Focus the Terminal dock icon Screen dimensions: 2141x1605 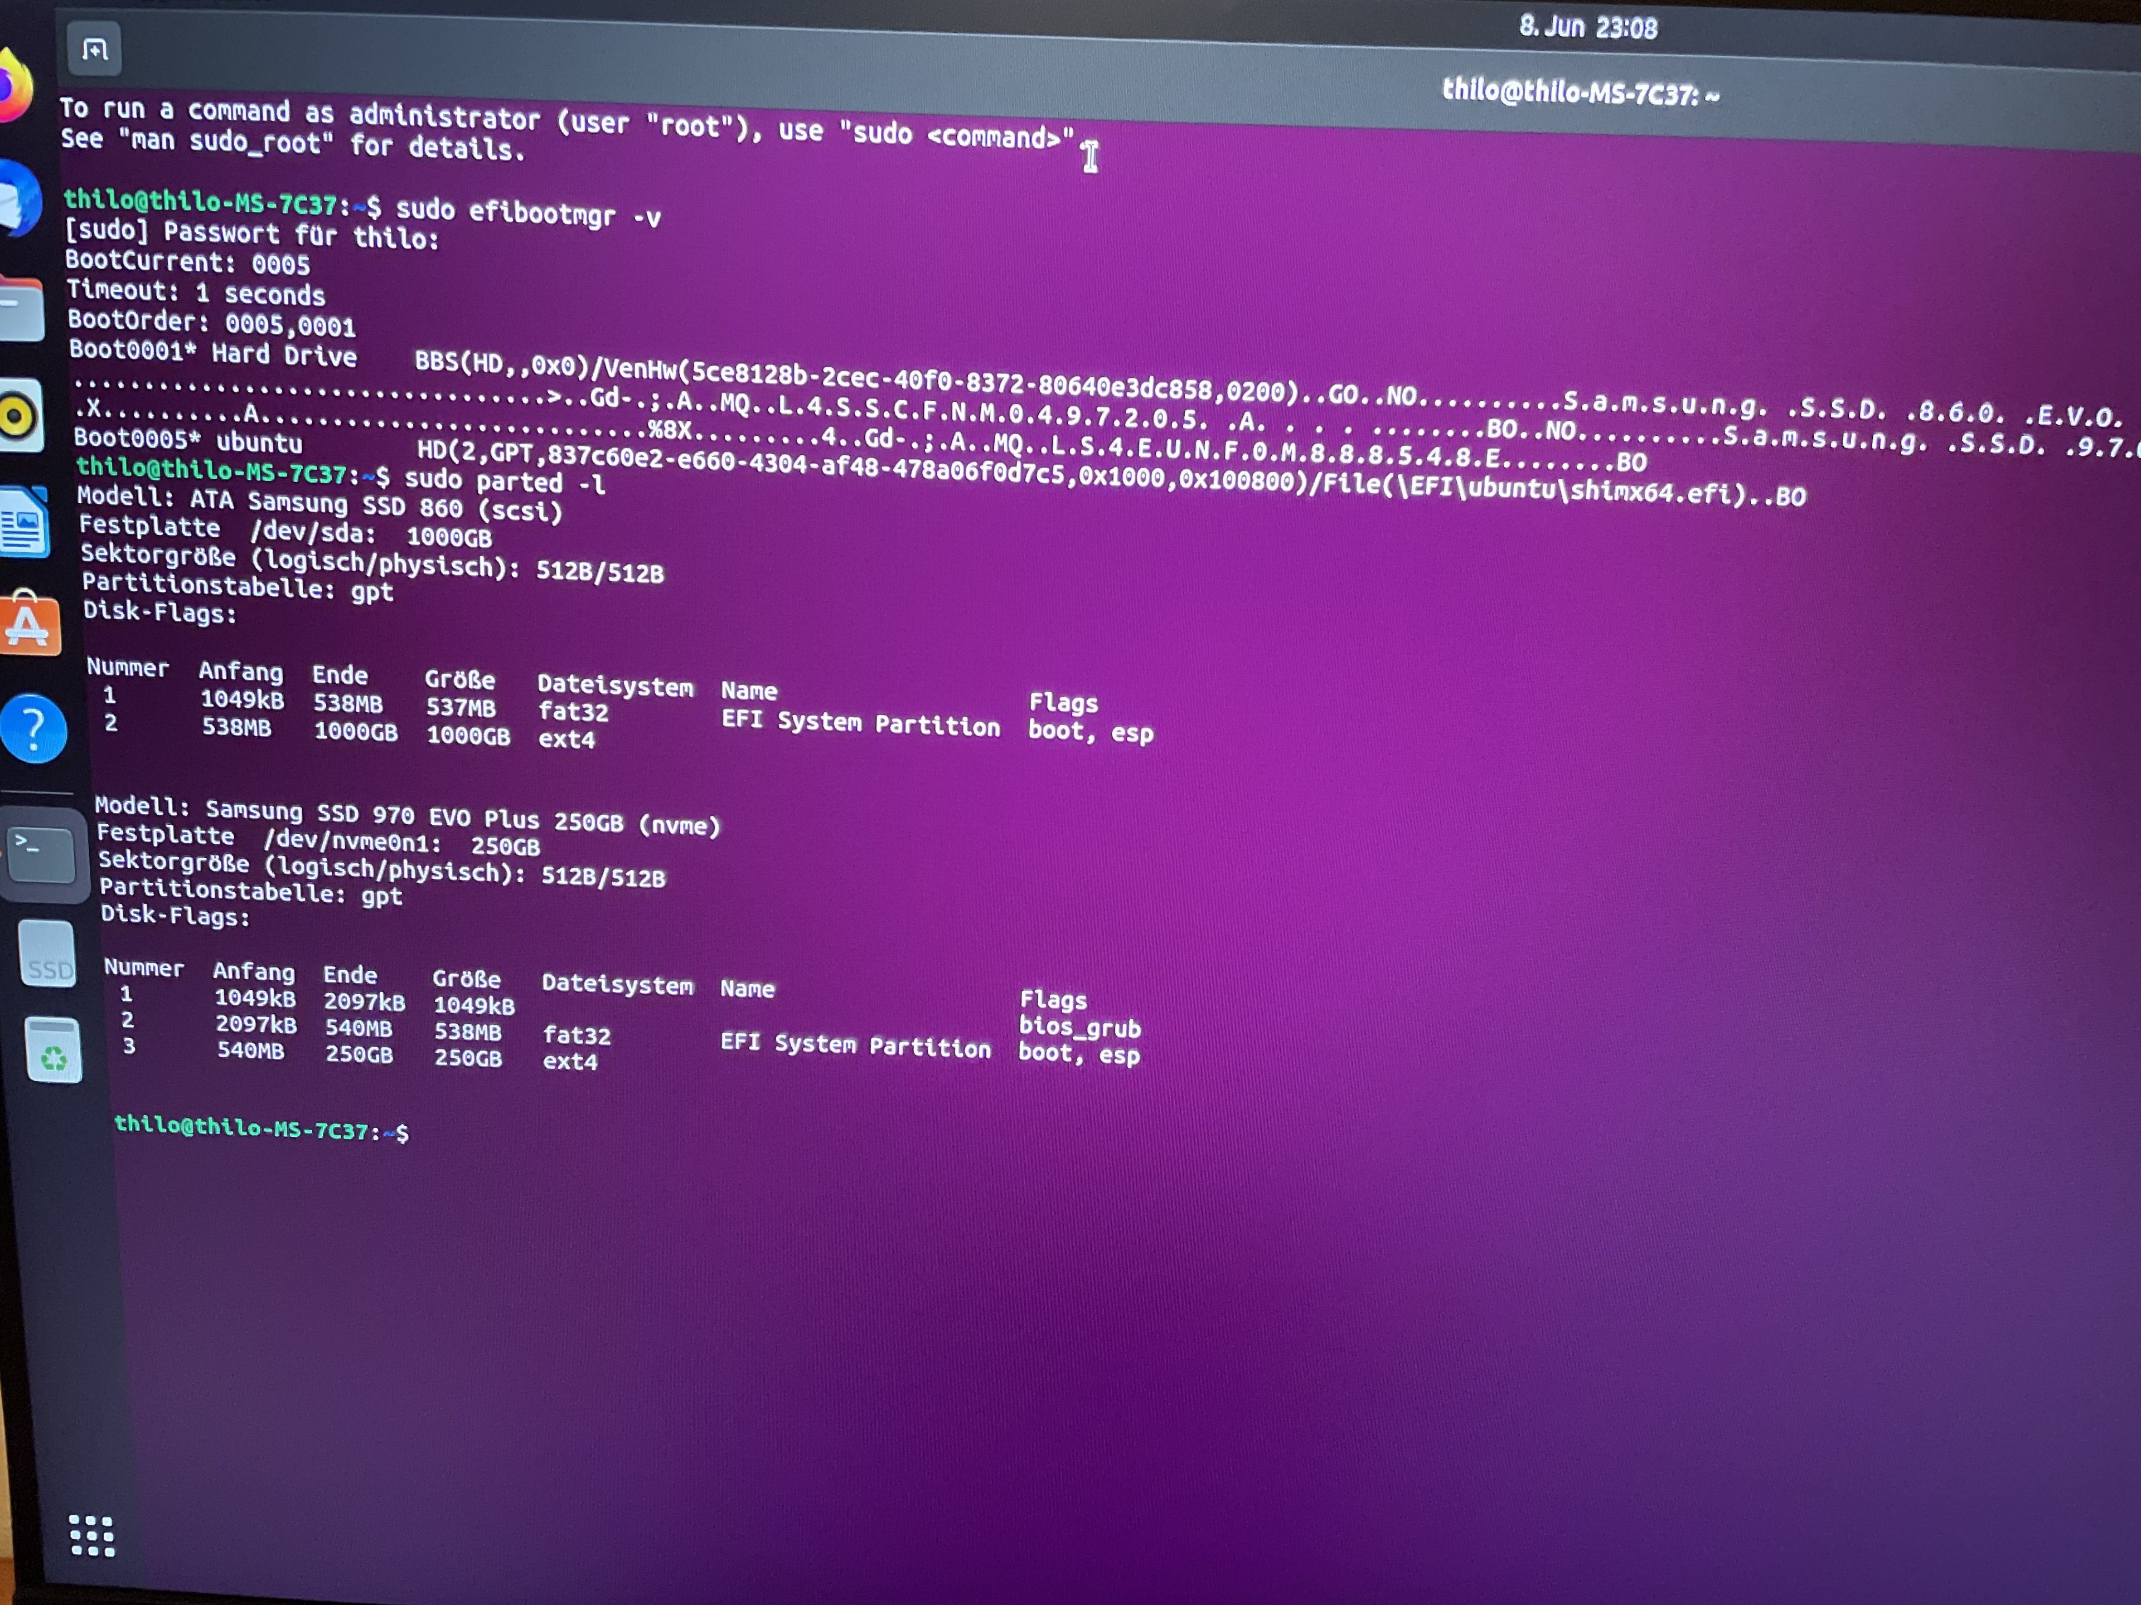(41, 854)
